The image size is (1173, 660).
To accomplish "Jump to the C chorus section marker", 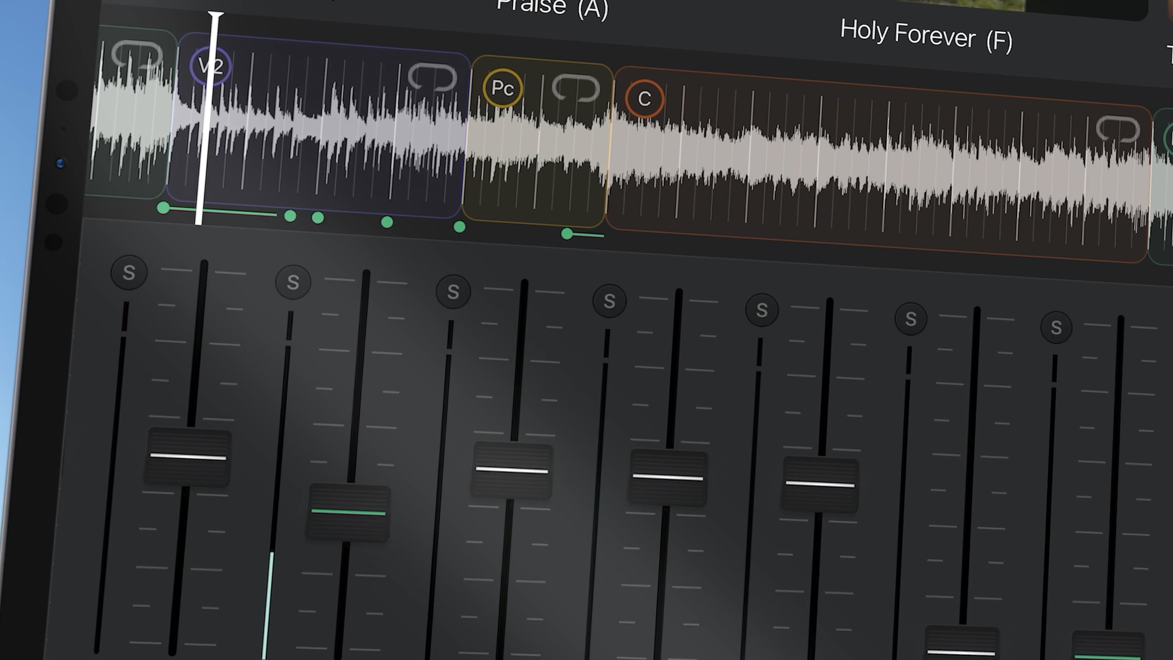I will [x=644, y=99].
